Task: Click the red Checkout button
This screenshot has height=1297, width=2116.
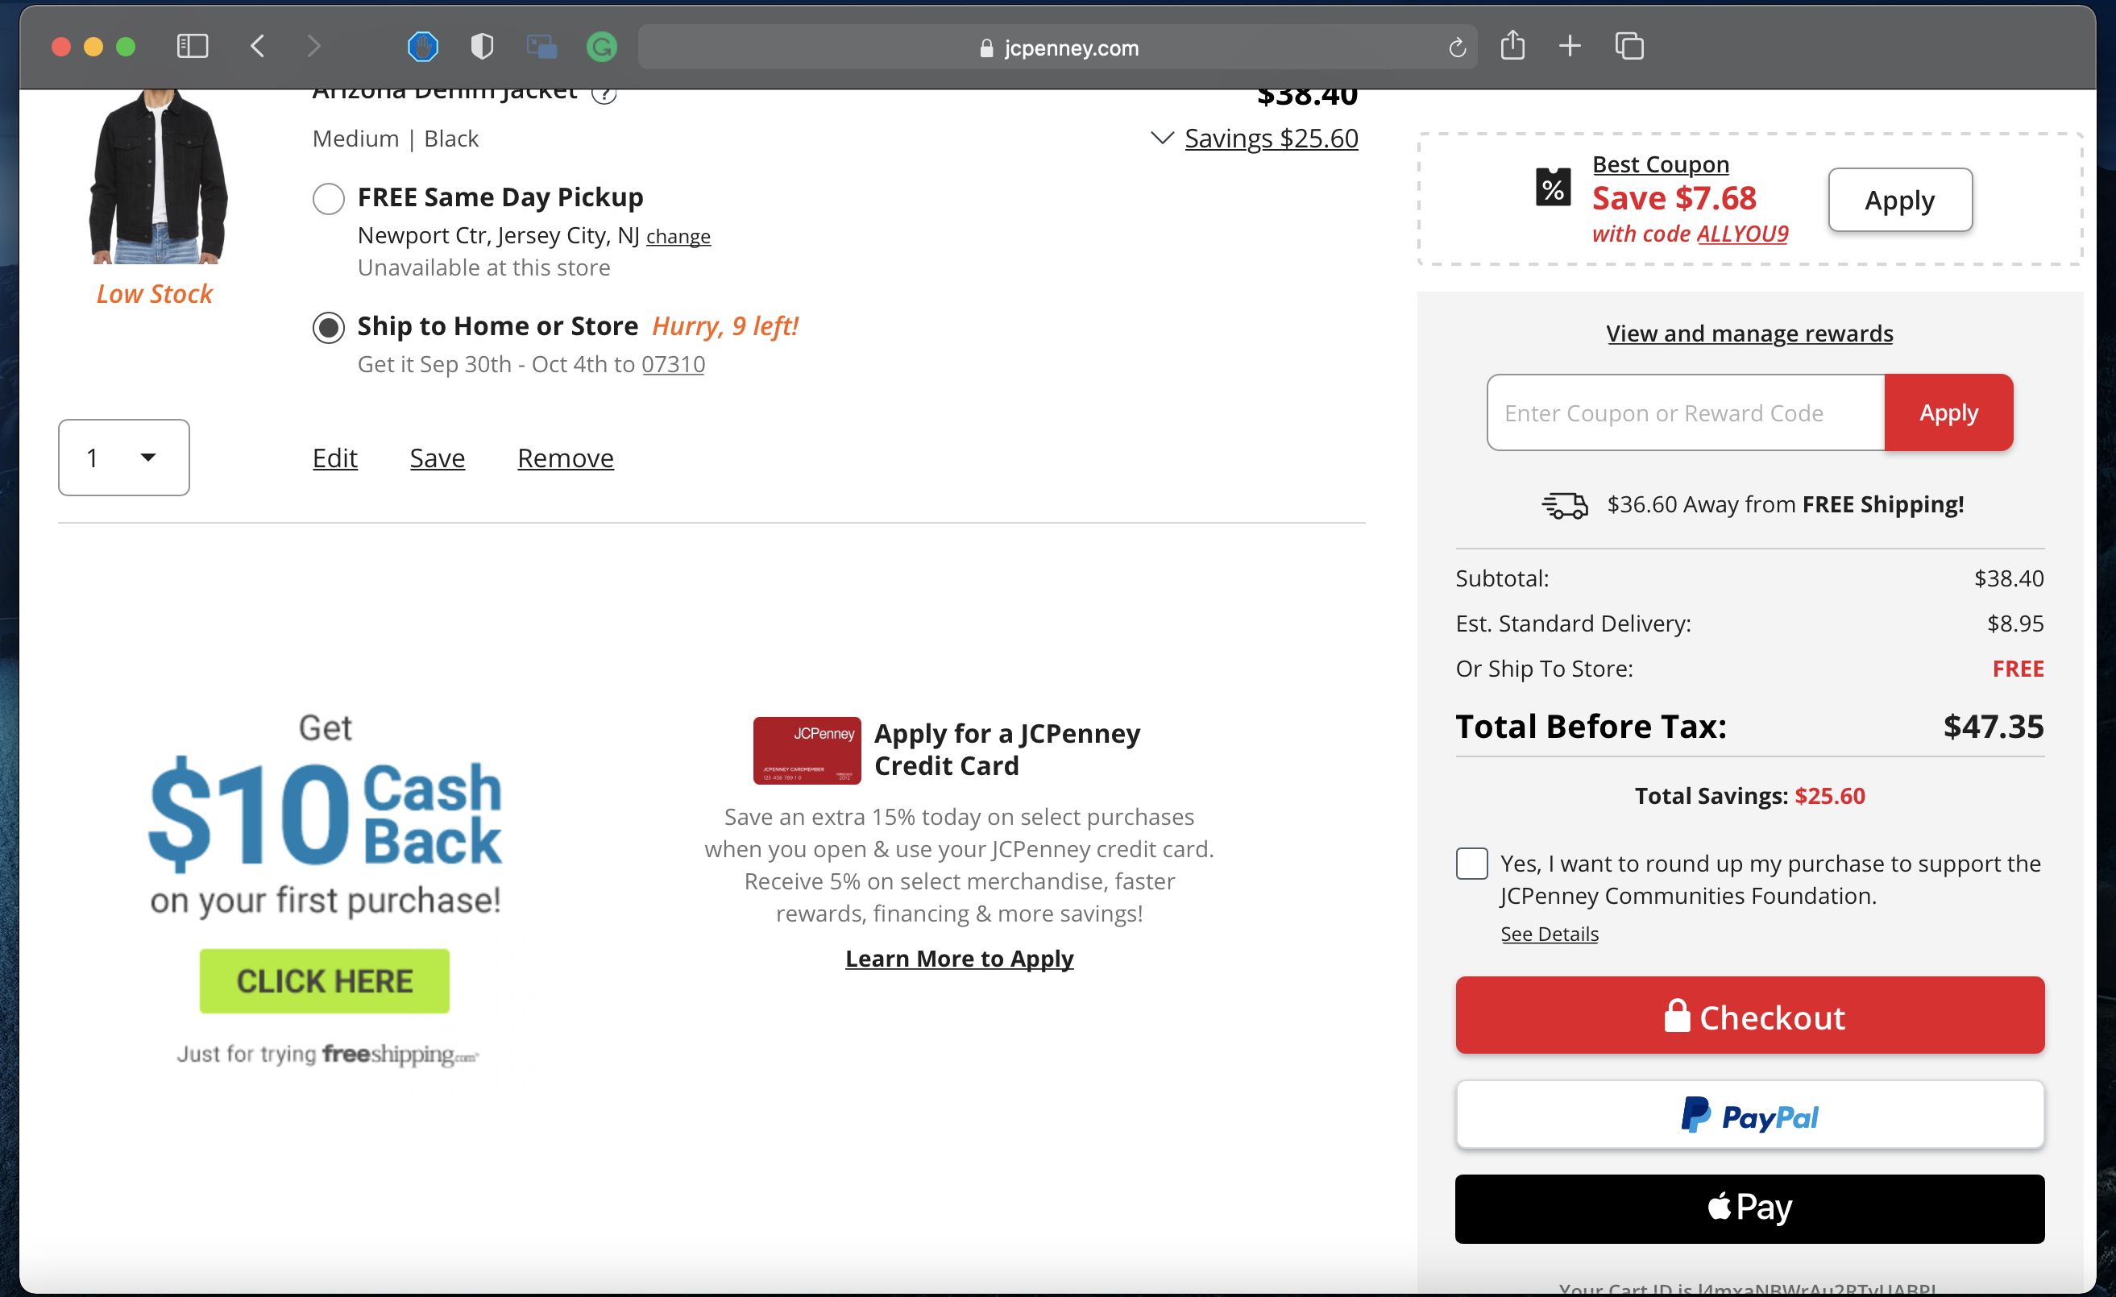Action: click(1749, 1016)
